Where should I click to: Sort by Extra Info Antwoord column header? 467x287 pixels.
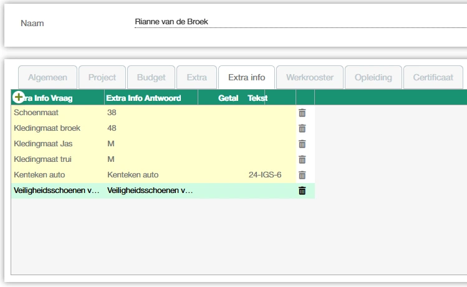[144, 98]
